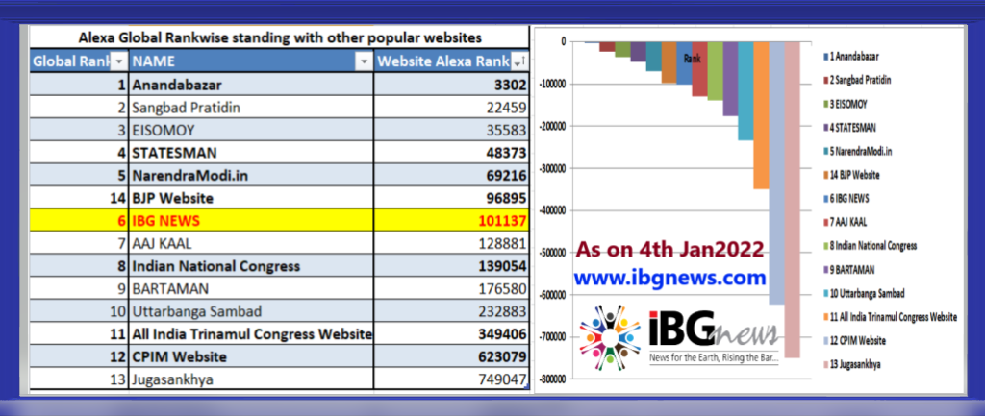985x416 pixels.
Task: Select the highlighted IBG NEWS name cell
Action: 251,220
